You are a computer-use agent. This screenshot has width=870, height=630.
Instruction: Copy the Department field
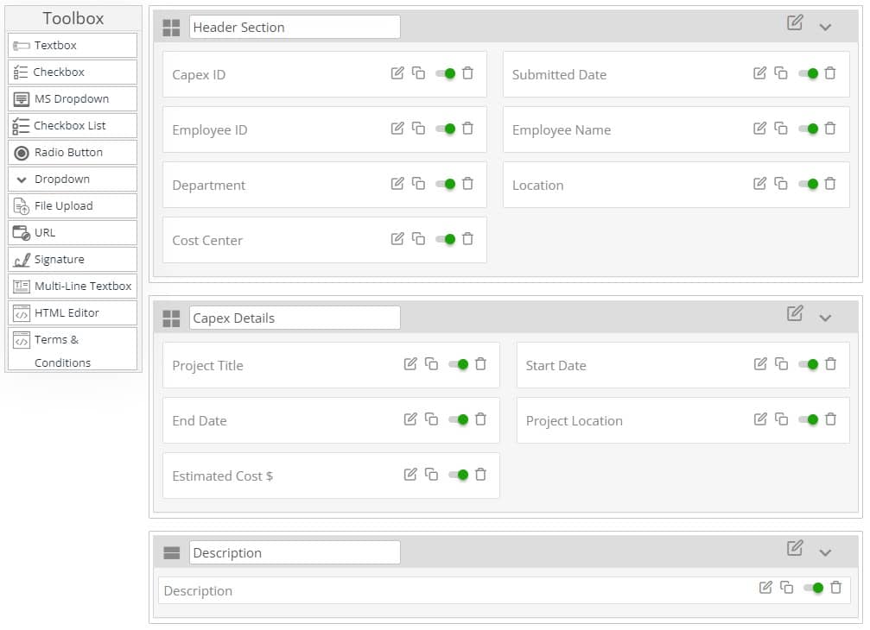[418, 184]
